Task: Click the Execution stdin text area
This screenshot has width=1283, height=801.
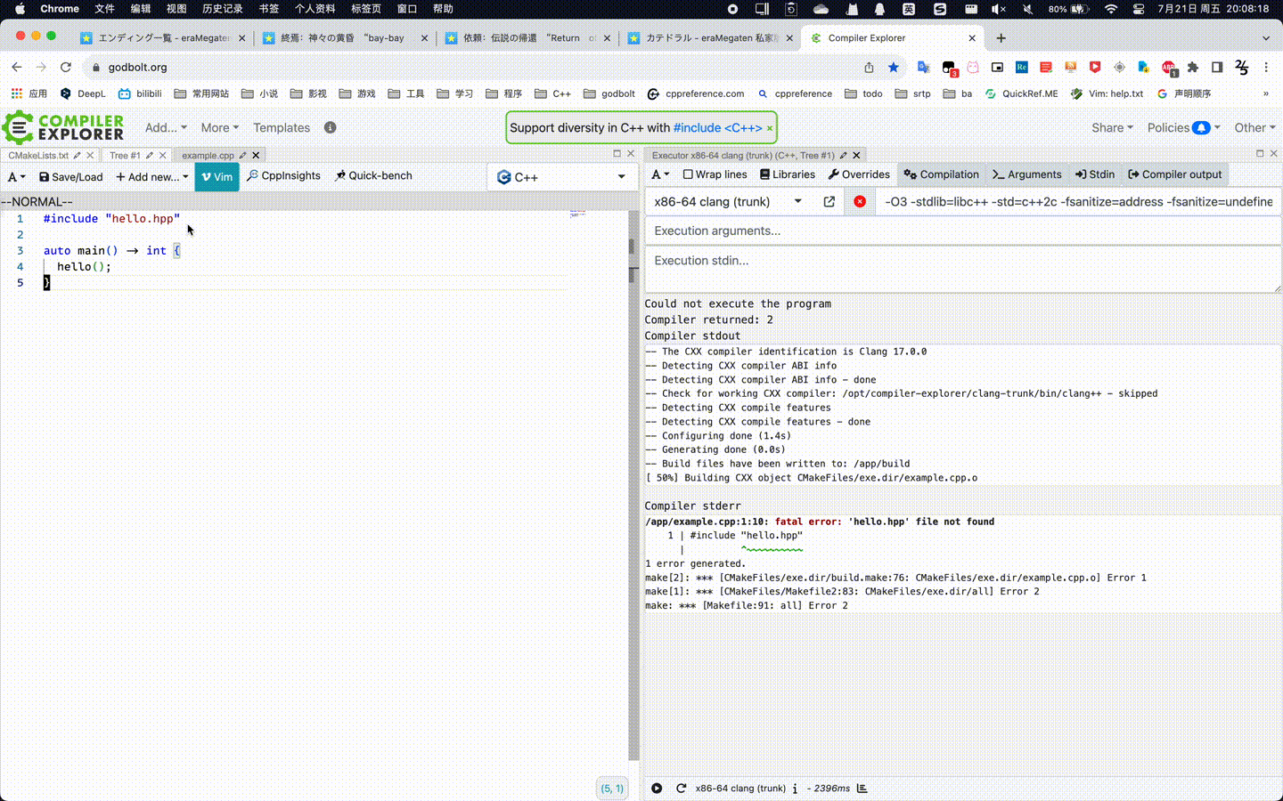Action: pos(962,269)
